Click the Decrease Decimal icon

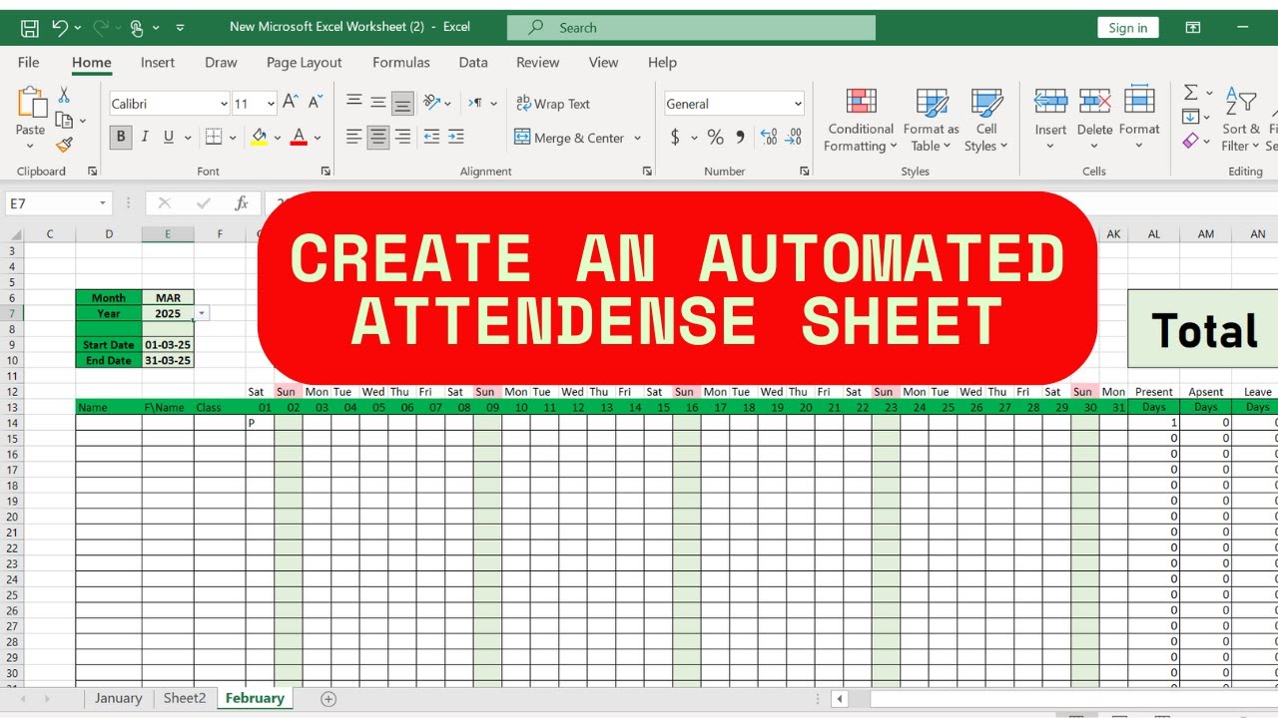pyautogui.click(x=796, y=137)
